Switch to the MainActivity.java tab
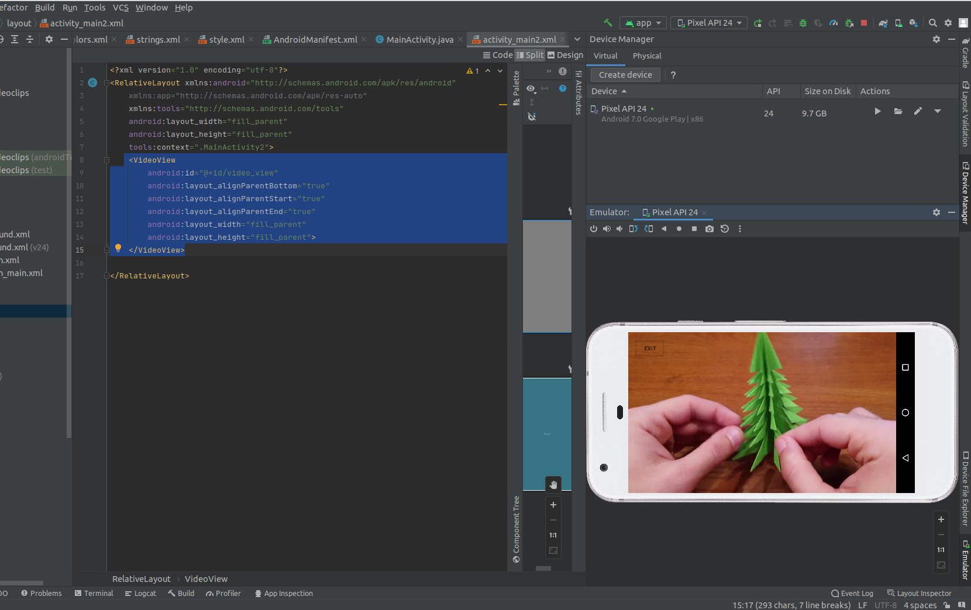971x610 pixels. click(415, 39)
